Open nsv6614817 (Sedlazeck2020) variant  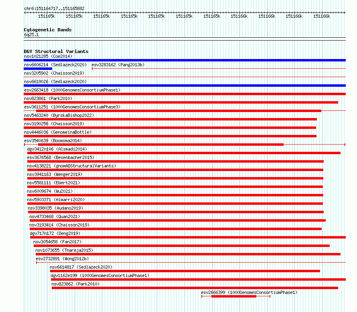pyautogui.click(x=81, y=267)
